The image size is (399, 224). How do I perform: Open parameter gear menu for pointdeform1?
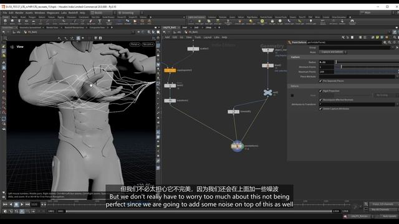click(x=385, y=42)
